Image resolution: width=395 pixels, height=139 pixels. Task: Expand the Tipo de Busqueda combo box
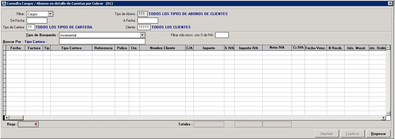(x=142, y=35)
